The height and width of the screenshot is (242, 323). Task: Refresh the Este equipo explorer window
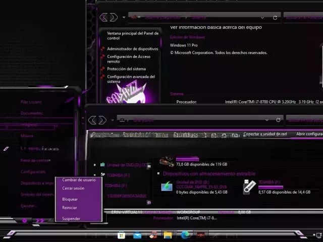click(x=278, y=120)
